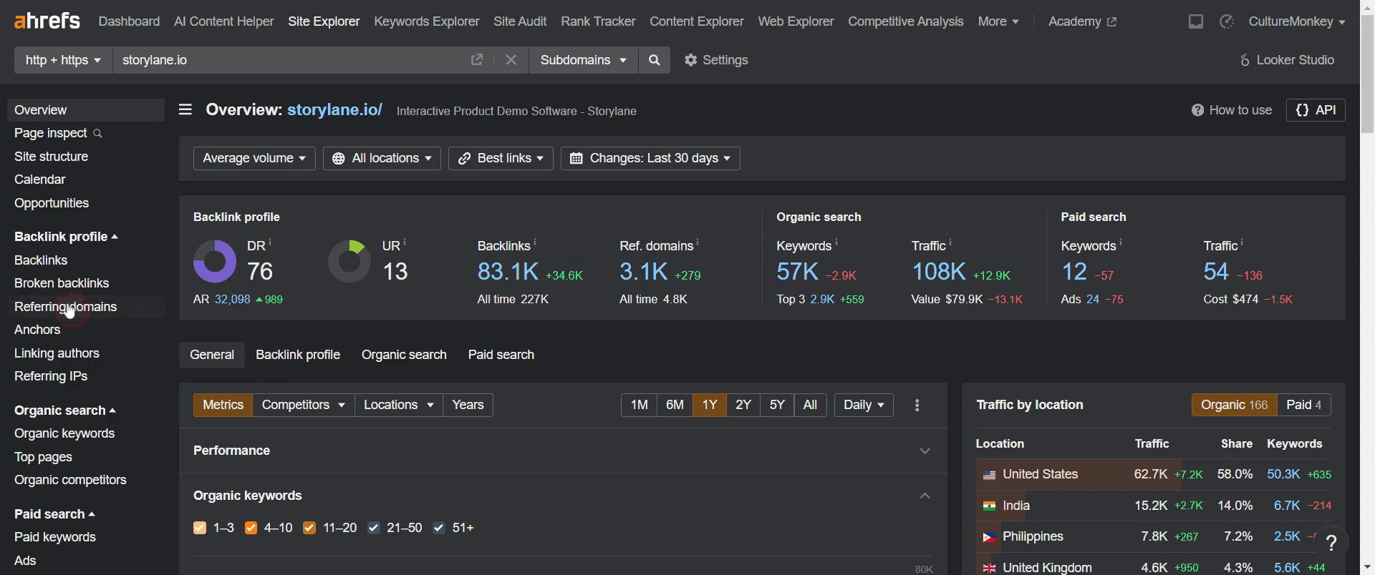Click the Philippines flag icon
This screenshot has width=1375, height=575.
[x=989, y=537]
